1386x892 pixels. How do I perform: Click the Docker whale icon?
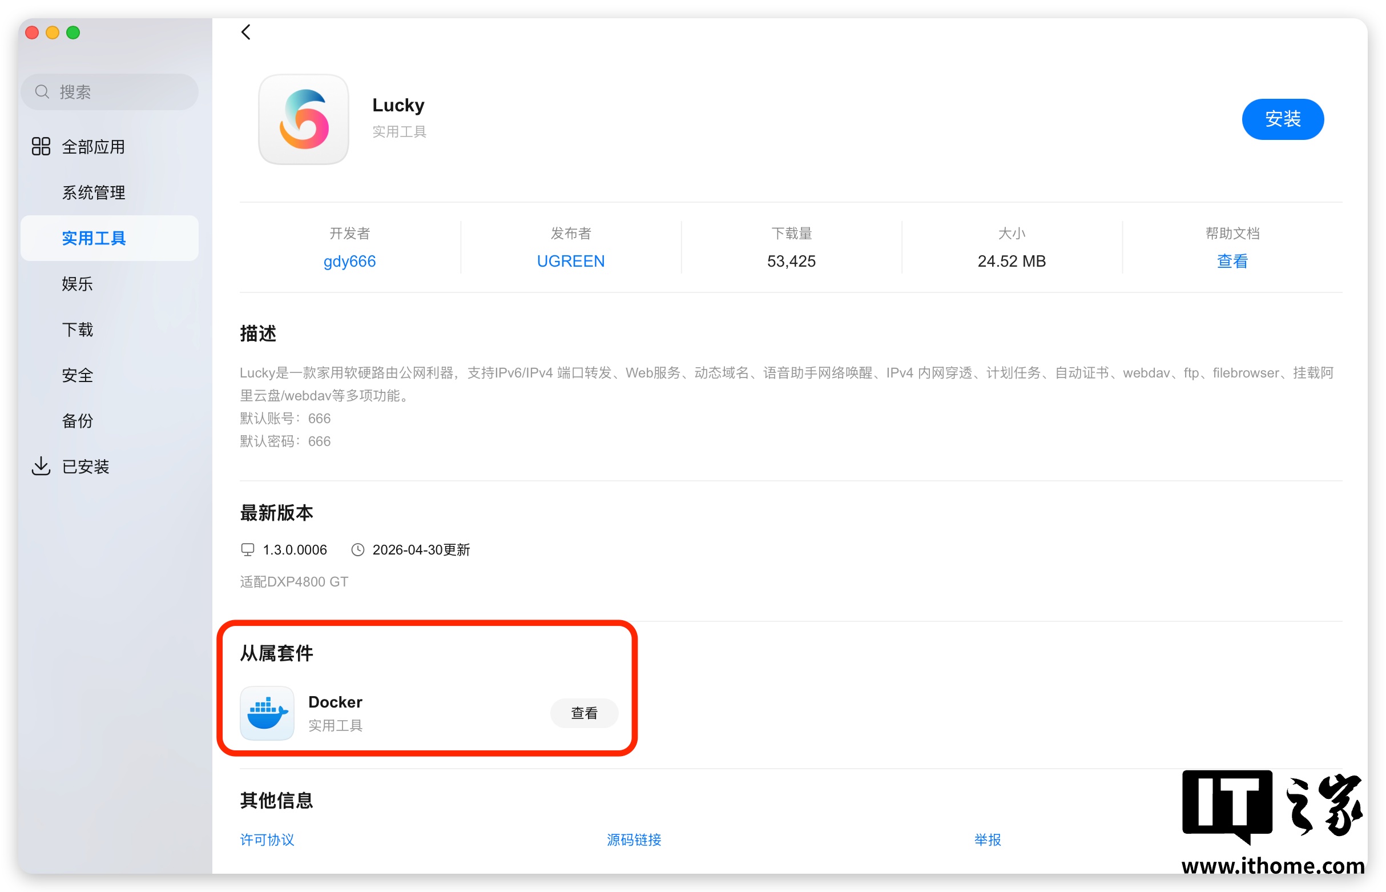tap(268, 713)
